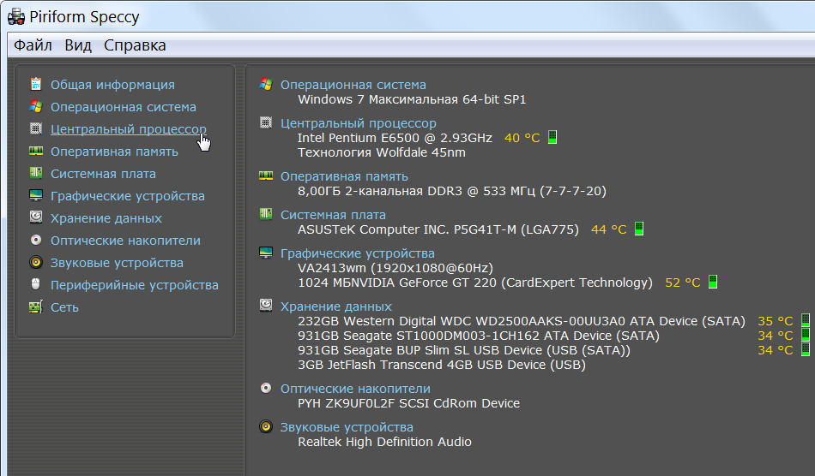
Task: Open Звуковые устройства in the sidebar
Action: point(117,263)
